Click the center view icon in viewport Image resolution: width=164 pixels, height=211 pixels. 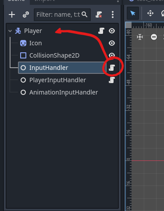pos(140,37)
